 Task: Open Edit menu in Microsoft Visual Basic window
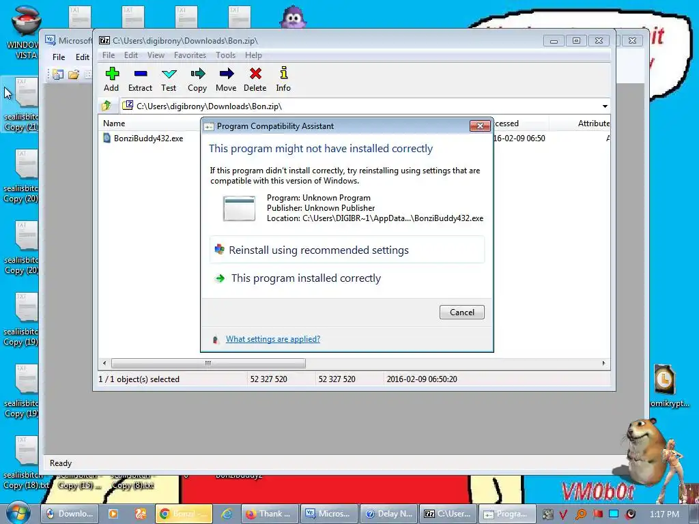pyautogui.click(x=83, y=57)
